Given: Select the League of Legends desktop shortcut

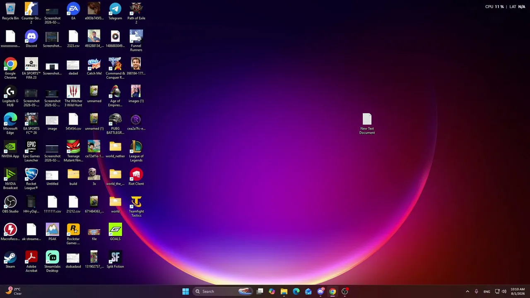Looking at the screenshot, I should coord(136,151).
